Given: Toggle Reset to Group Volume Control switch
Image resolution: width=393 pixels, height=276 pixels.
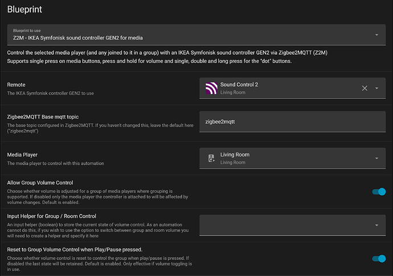Looking at the screenshot, I should point(379,258).
